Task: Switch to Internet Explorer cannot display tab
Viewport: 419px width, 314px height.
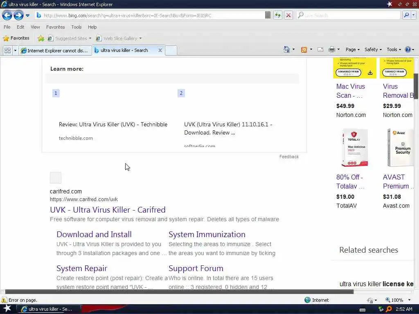Action: (x=55, y=50)
